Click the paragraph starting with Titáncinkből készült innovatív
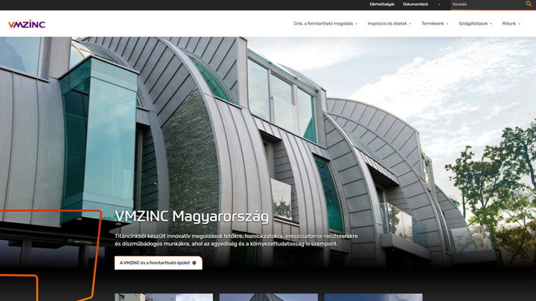Image resolution: width=536 pixels, height=301 pixels. click(x=236, y=240)
